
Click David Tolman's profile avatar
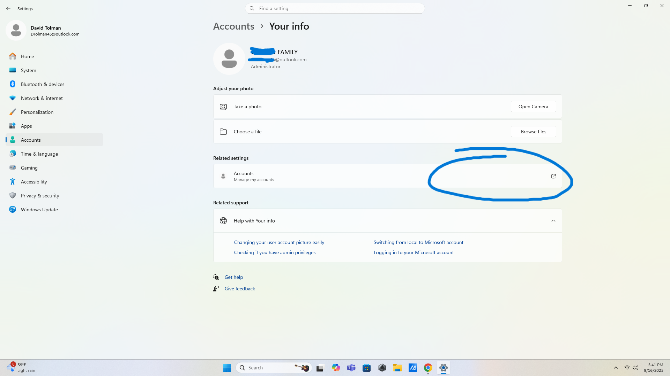[16, 30]
